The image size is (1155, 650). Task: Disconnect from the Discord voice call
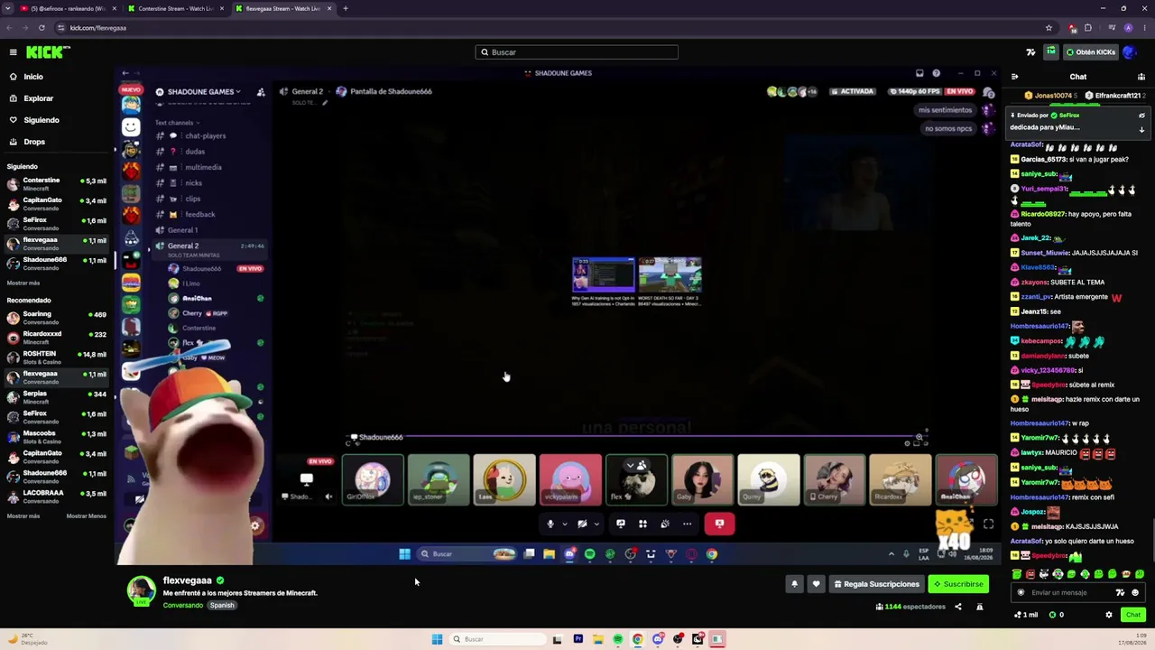[719, 524]
